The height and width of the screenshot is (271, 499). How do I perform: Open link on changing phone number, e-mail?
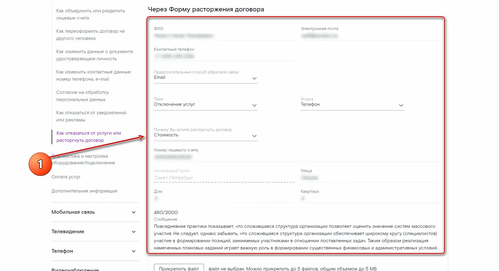click(x=94, y=76)
